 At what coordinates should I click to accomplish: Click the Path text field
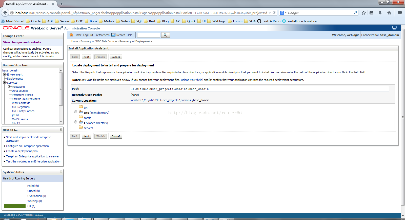pyautogui.click(x=259, y=89)
